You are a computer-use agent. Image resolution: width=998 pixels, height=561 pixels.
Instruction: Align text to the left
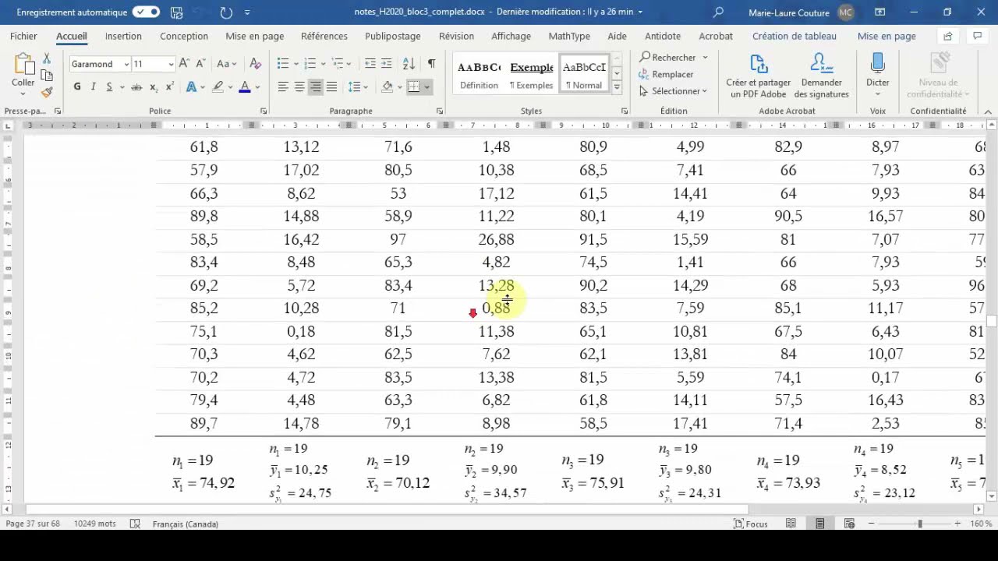click(x=283, y=86)
